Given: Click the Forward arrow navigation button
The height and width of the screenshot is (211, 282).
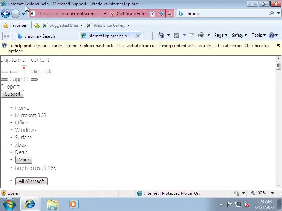Looking at the screenshot, I should point(16,14).
